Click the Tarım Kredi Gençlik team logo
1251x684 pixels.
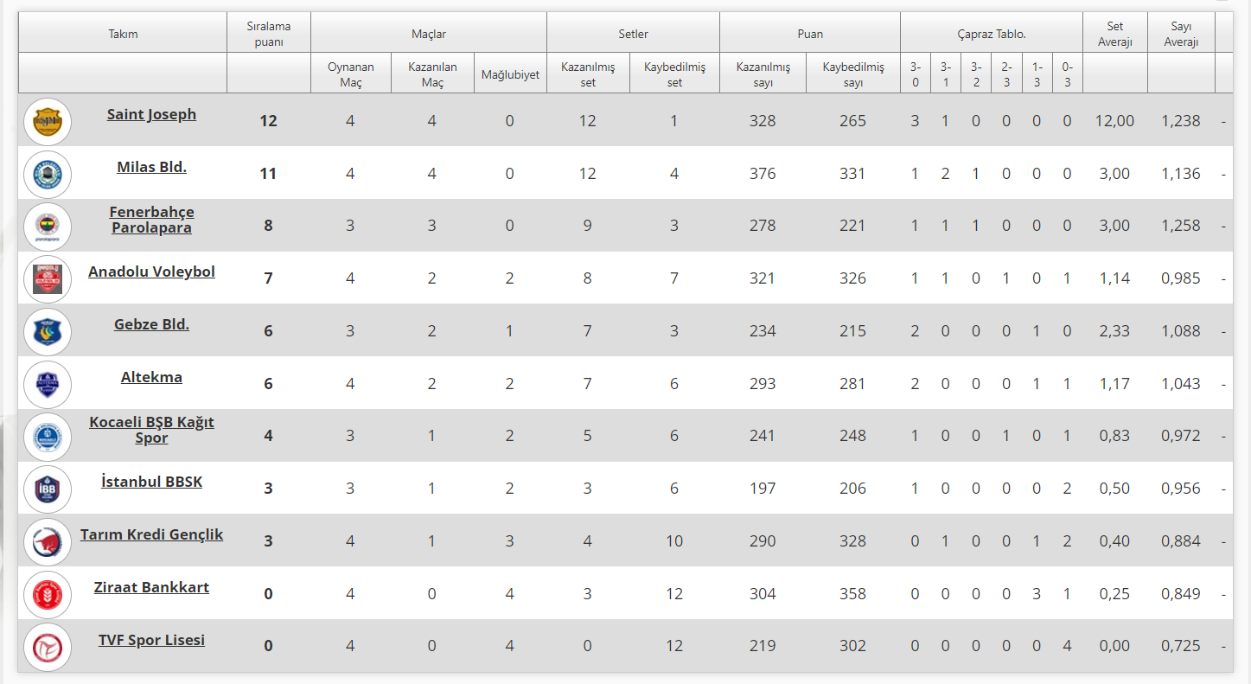click(48, 542)
